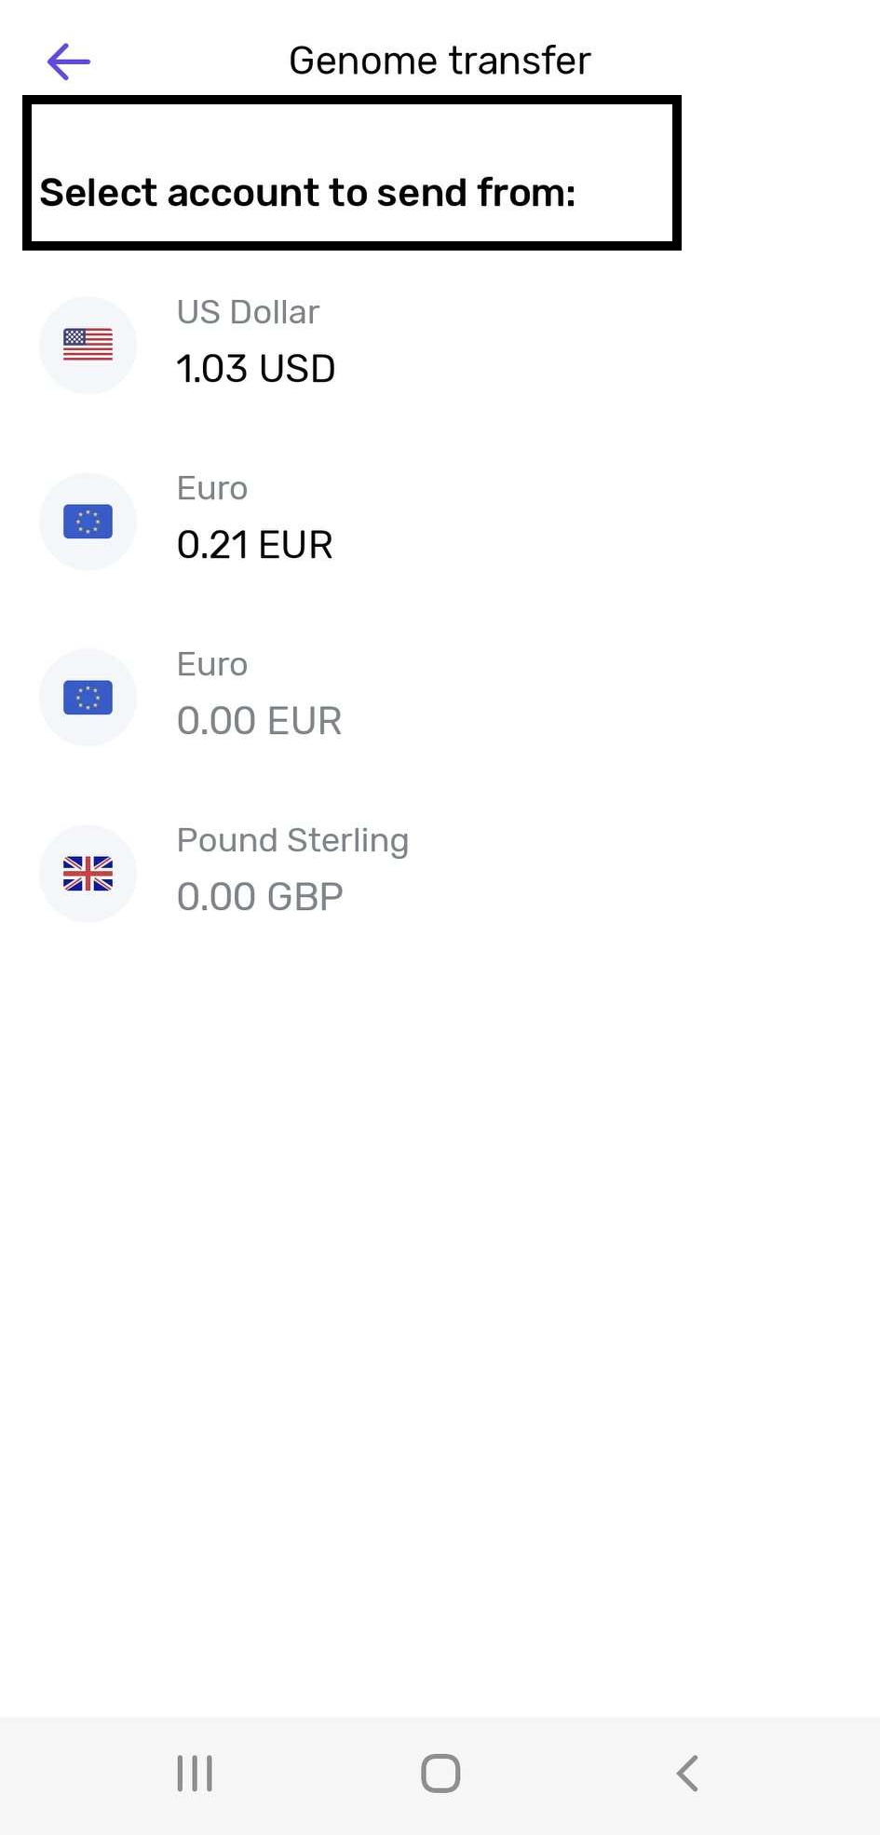This screenshot has height=1835, width=880.
Task: Pick the US Dollar account row
Action: coord(440,345)
